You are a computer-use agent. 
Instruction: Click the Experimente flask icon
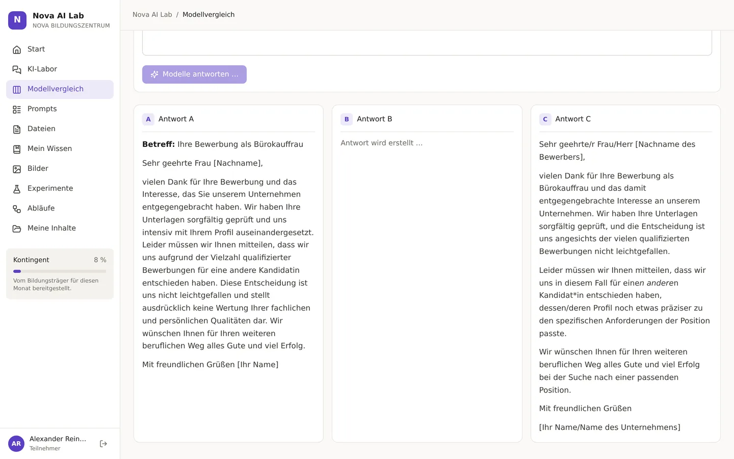click(x=17, y=189)
